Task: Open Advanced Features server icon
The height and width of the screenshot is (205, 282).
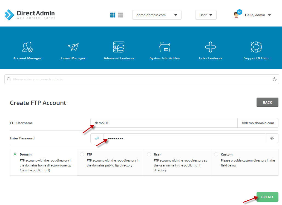Action: [119, 47]
